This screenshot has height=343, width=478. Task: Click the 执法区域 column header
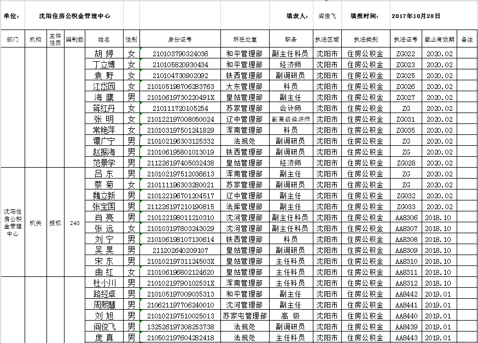click(327, 39)
